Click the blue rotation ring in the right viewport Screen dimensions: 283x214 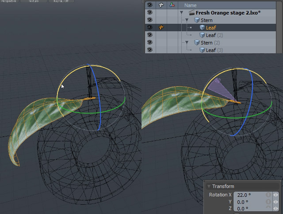click(252, 93)
